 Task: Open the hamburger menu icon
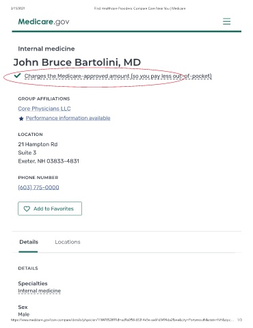pos(226,21)
